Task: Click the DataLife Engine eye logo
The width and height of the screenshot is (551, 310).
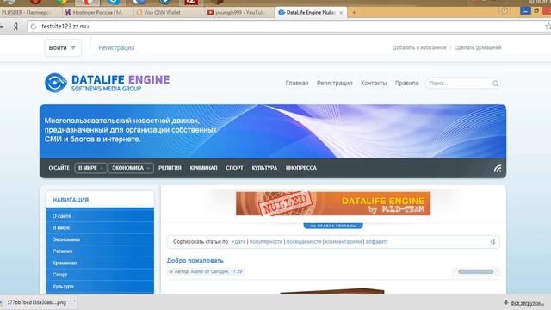Action: pyautogui.click(x=55, y=83)
